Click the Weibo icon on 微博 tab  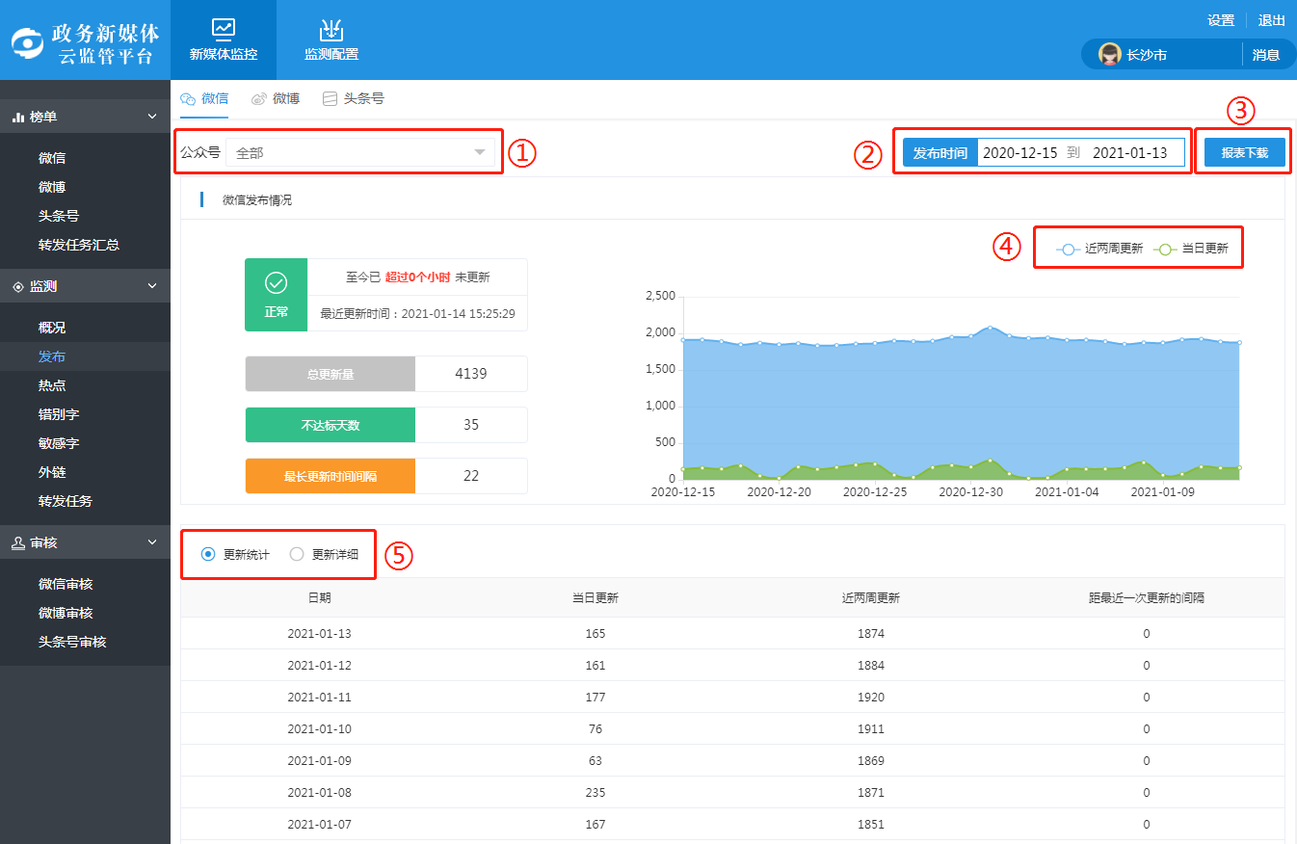258,98
